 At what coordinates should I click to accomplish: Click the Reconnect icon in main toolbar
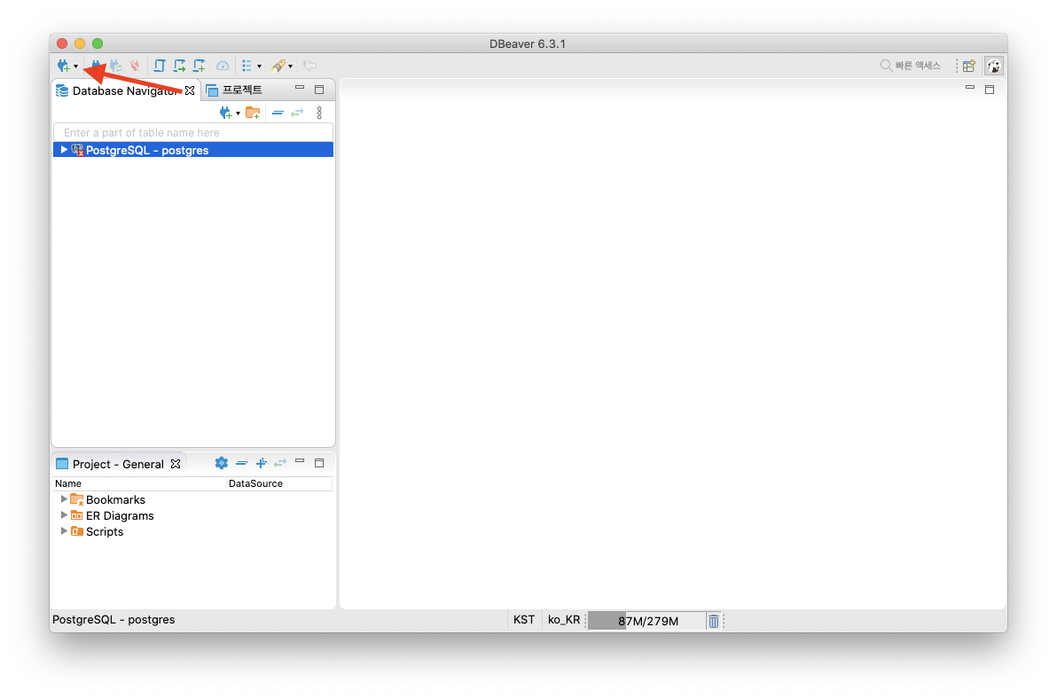(x=116, y=66)
